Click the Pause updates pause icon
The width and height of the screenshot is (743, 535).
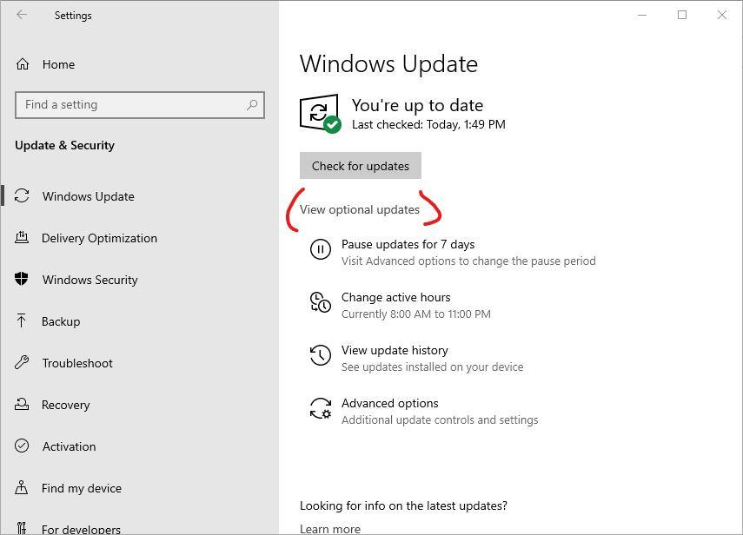[320, 250]
